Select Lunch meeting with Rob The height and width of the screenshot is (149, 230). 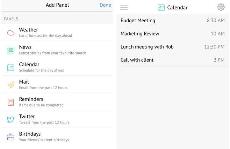pyautogui.click(x=173, y=47)
